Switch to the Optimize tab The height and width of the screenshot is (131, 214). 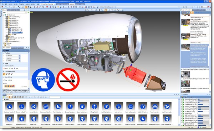tap(72, 4)
